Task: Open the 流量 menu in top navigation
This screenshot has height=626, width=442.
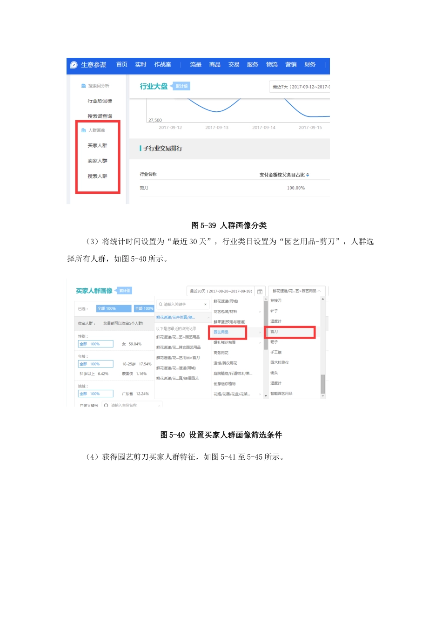Action: (x=195, y=65)
